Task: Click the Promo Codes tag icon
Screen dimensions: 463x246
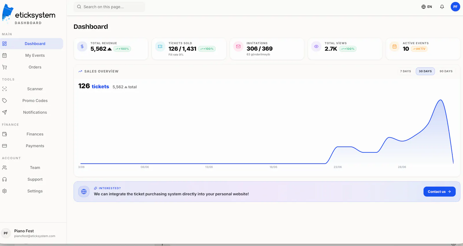Action: (x=4, y=101)
